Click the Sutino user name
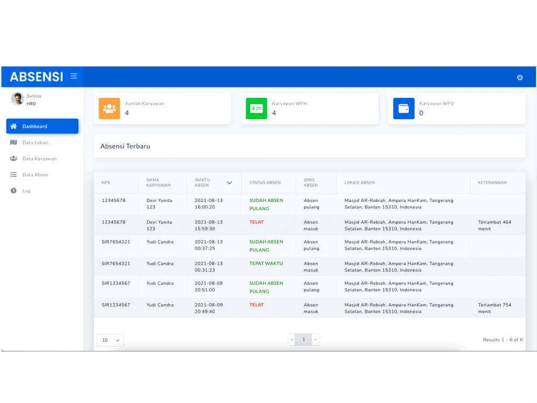 pyautogui.click(x=34, y=96)
